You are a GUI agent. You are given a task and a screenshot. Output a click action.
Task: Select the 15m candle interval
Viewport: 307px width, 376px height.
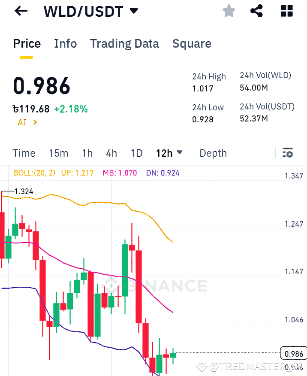[x=59, y=153]
